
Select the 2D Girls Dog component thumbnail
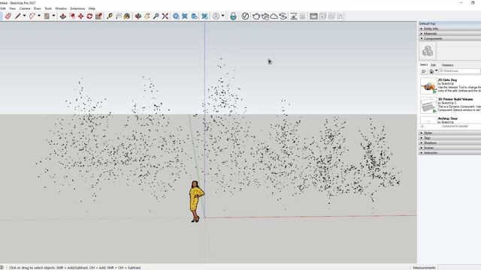click(428, 85)
